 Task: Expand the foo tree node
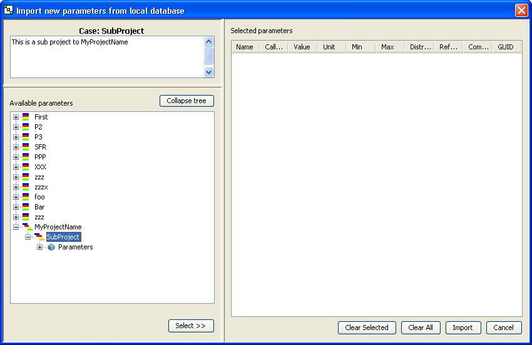pos(16,197)
